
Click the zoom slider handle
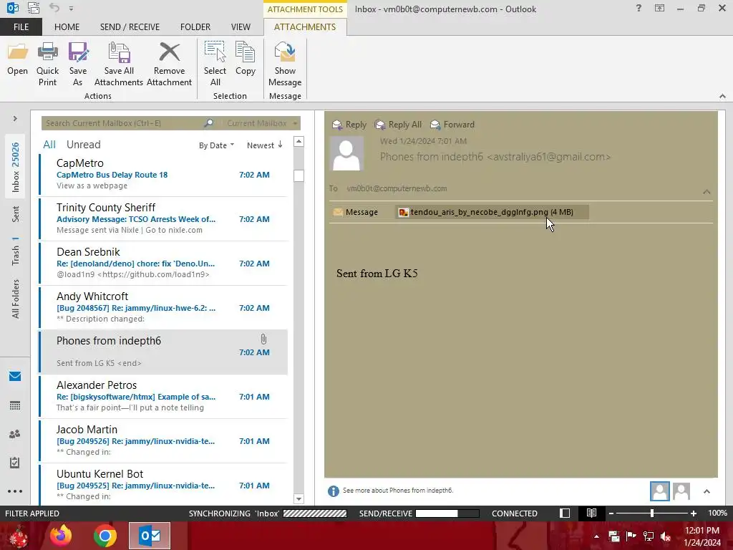coord(651,513)
